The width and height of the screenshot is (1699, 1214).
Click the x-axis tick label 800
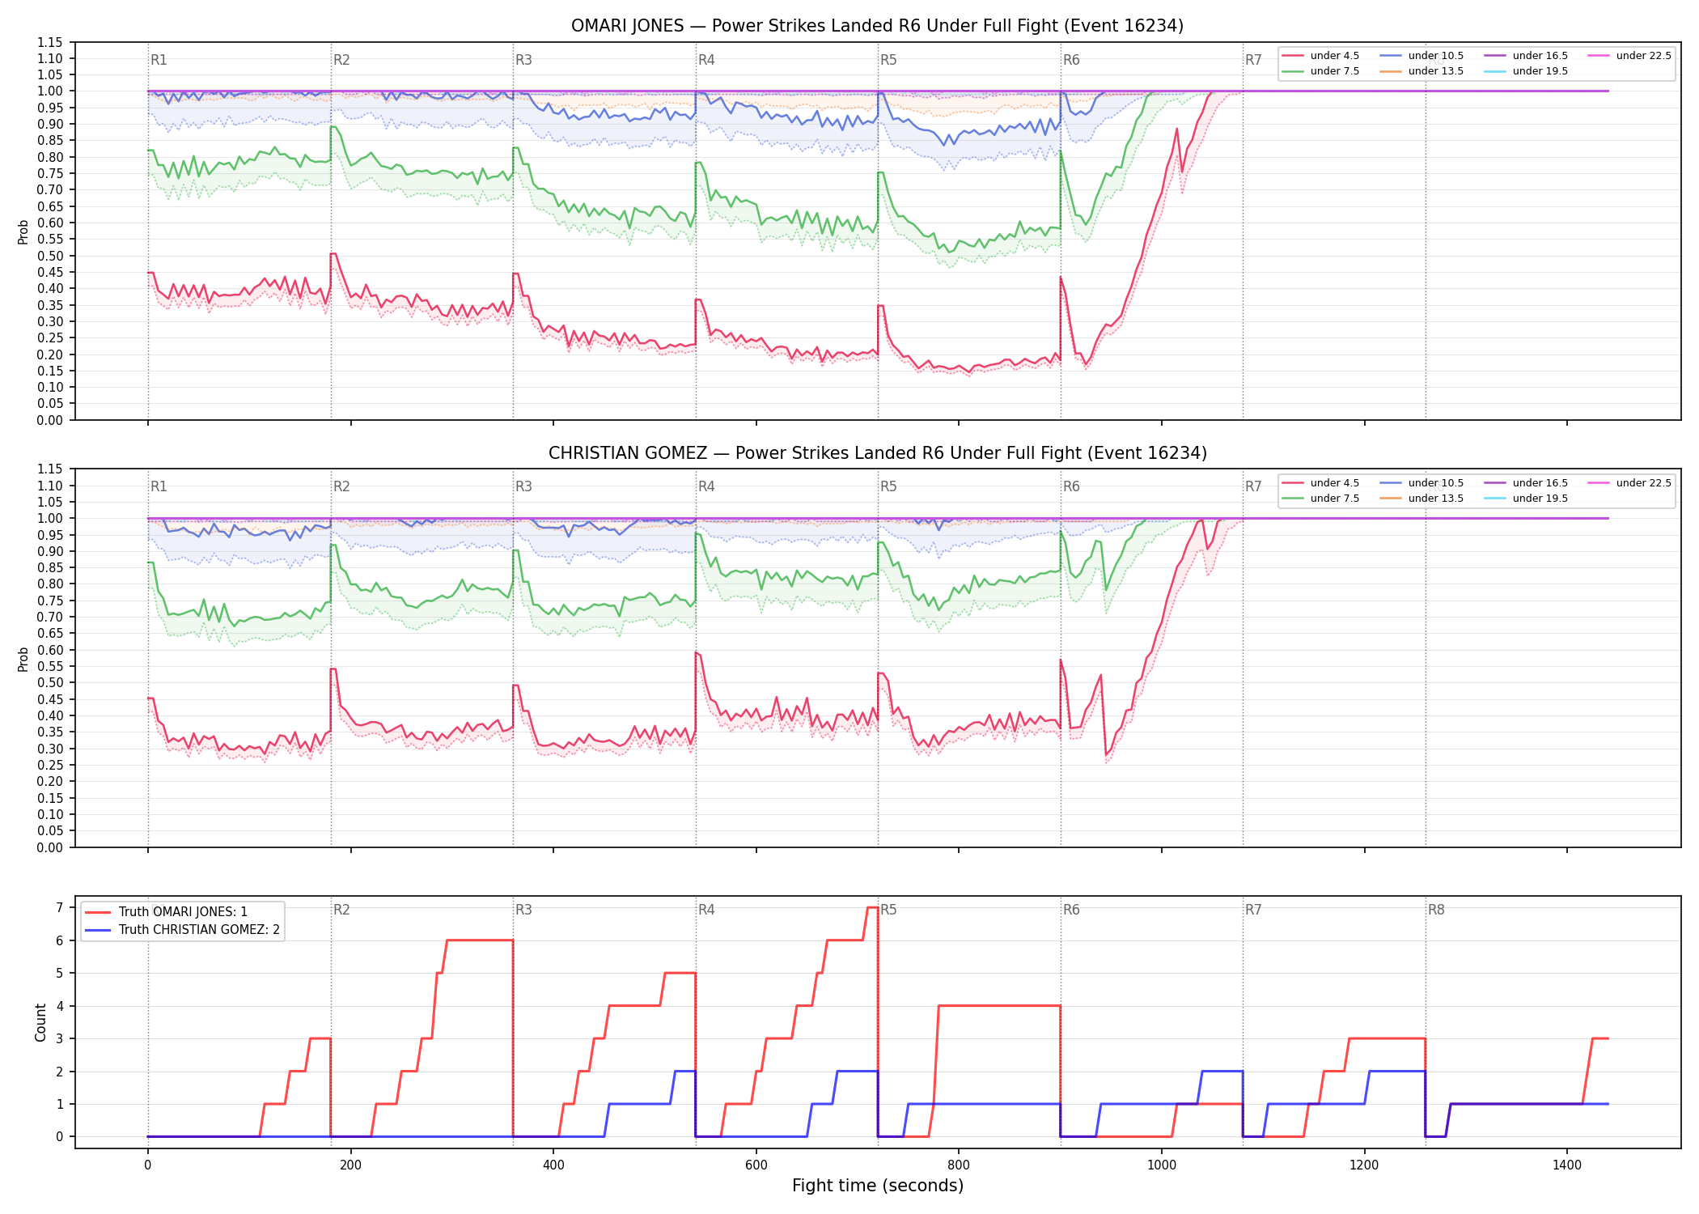point(959,1165)
